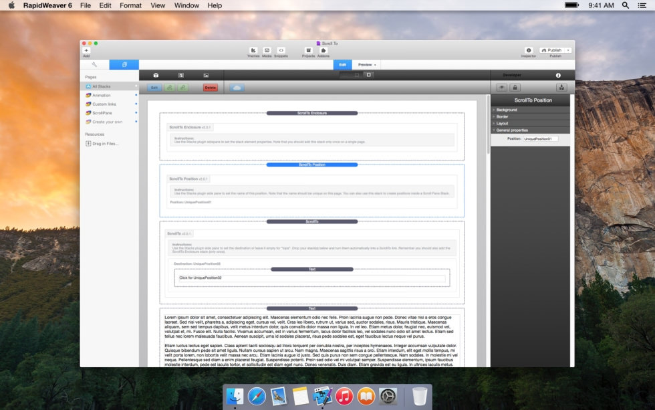Screen dimensions: 655x410
Task: Click the Position input field
Action: click(x=540, y=138)
